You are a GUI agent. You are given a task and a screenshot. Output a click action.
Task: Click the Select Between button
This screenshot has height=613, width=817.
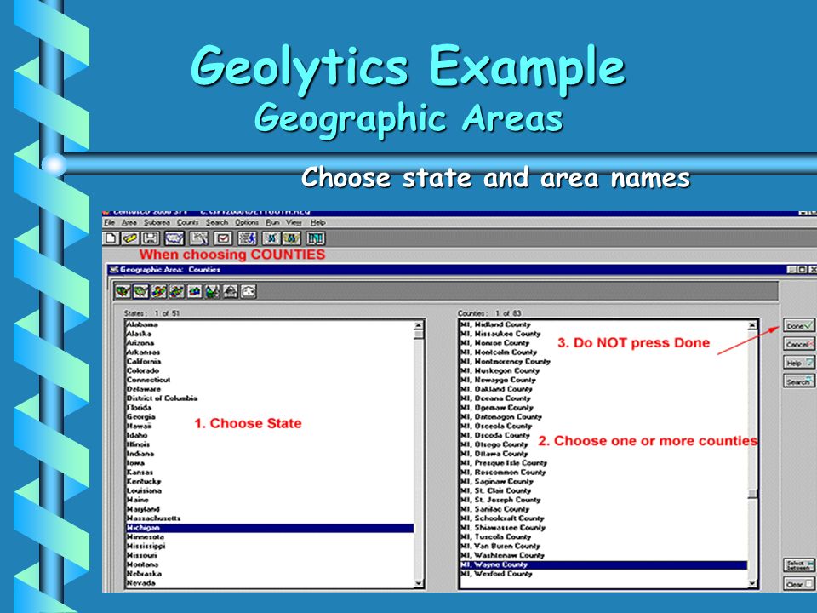(x=799, y=565)
